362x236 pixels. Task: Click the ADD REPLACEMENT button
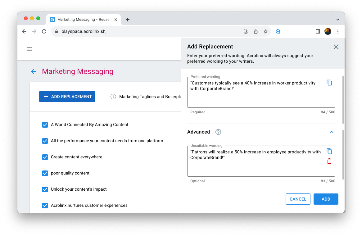67,97
